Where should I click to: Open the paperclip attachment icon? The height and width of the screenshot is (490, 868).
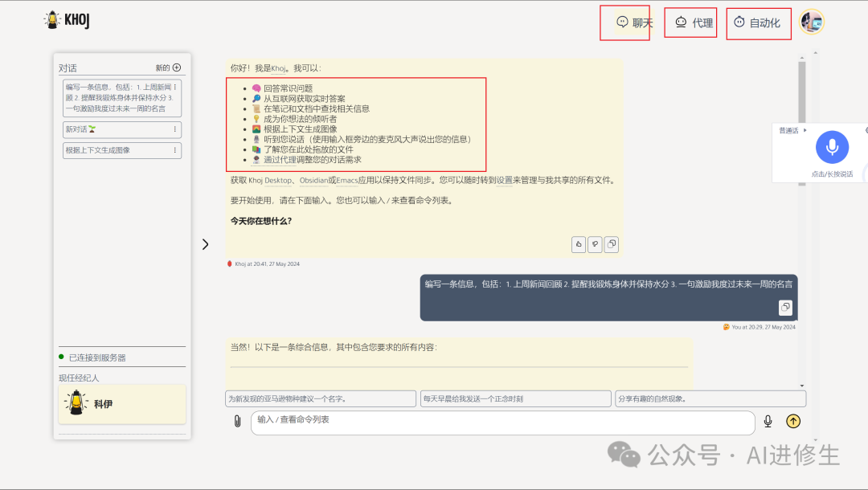click(237, 423)
